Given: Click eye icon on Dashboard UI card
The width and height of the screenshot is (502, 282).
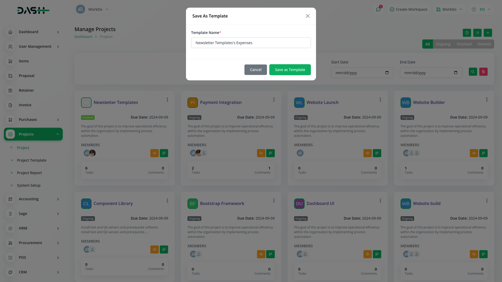Looking at the screenshot, I should [x=367, y=254].
